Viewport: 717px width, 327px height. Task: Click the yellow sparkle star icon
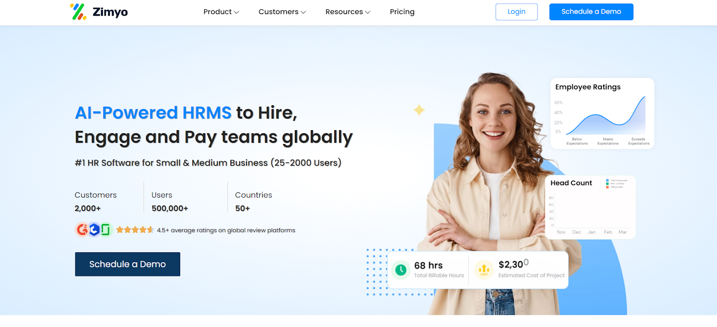[419, 110]
